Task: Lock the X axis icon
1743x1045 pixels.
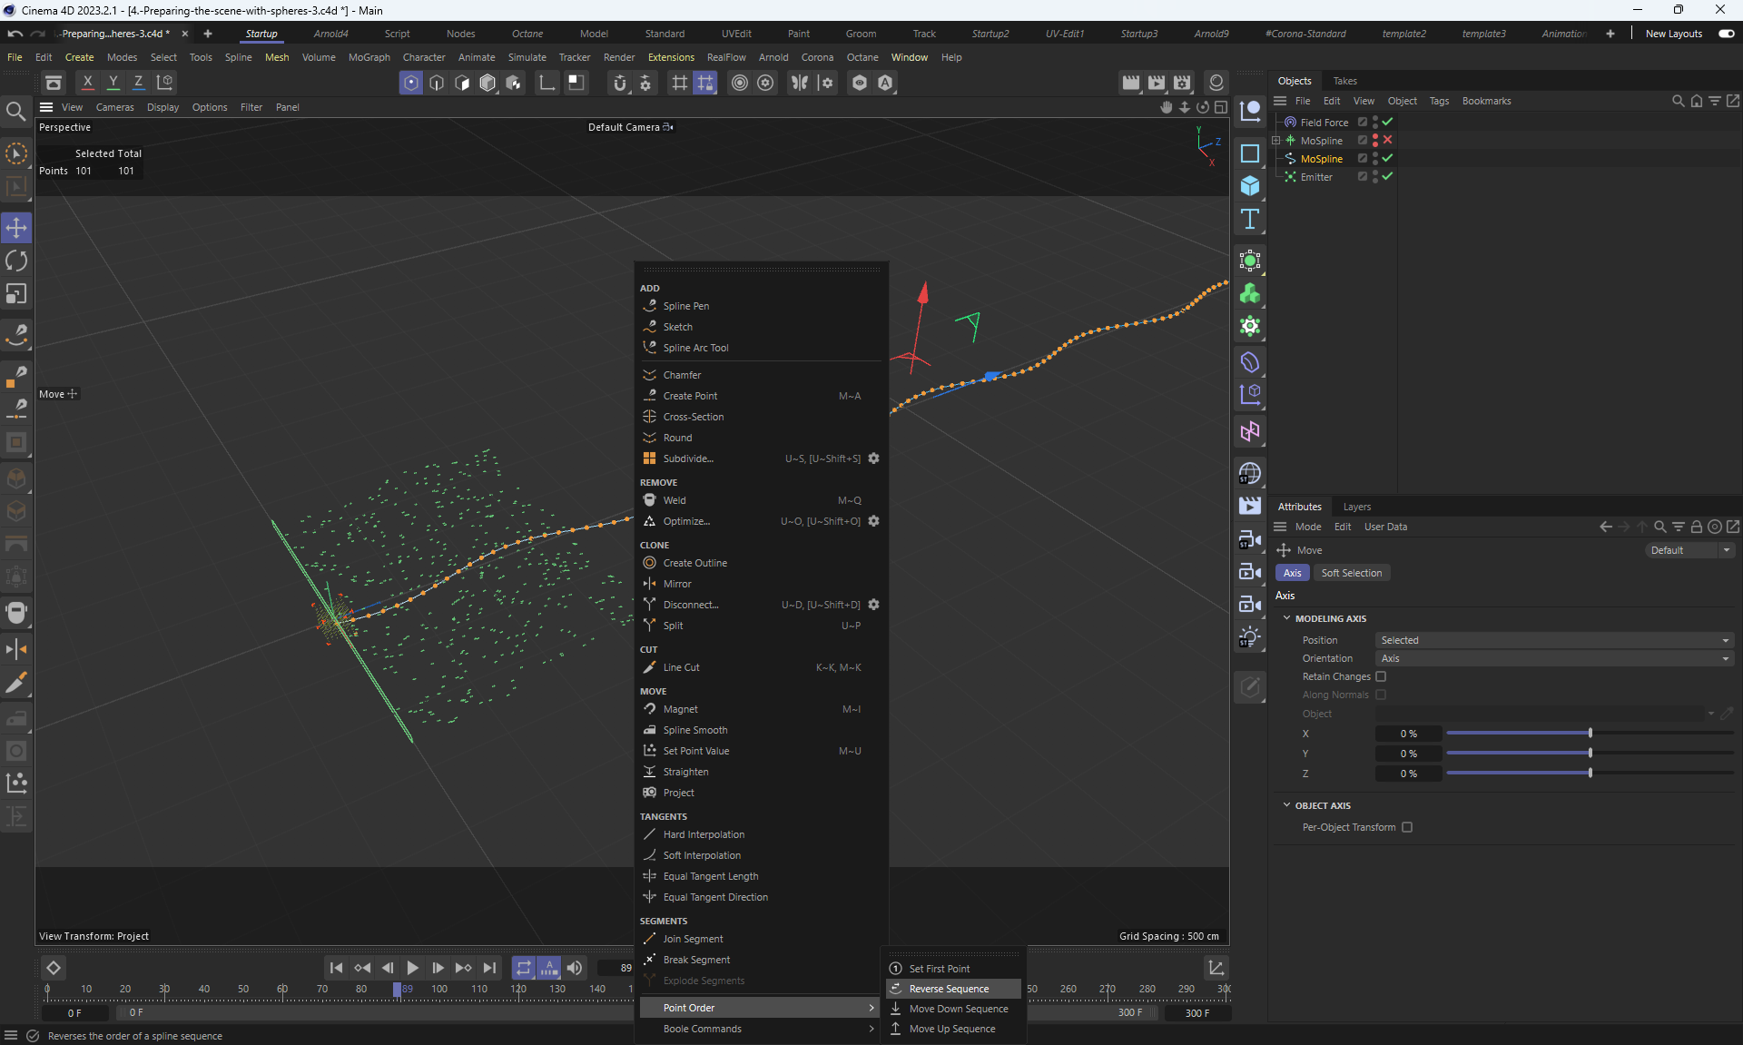Action: (88, 83)
